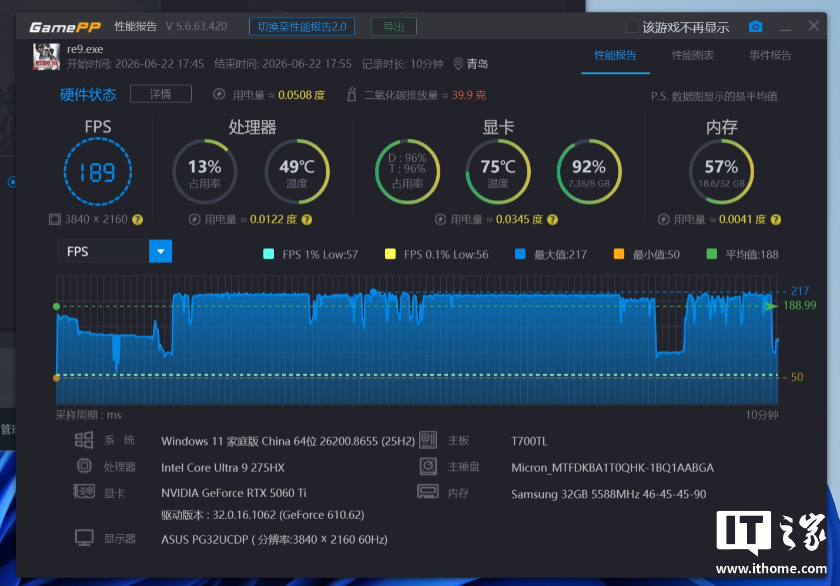Click the memory power meter icon
The height and width of the screenshot is (586, 840).
coord(664,219)
